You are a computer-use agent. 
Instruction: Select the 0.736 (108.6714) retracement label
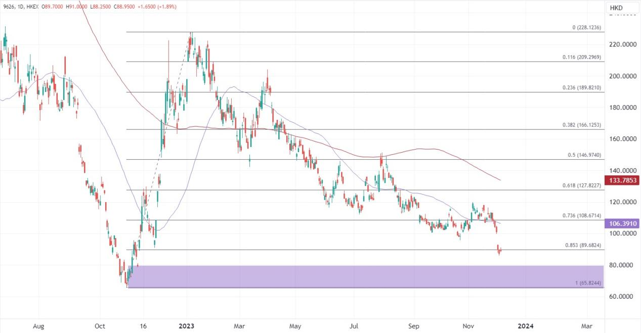tap(582, 216)
